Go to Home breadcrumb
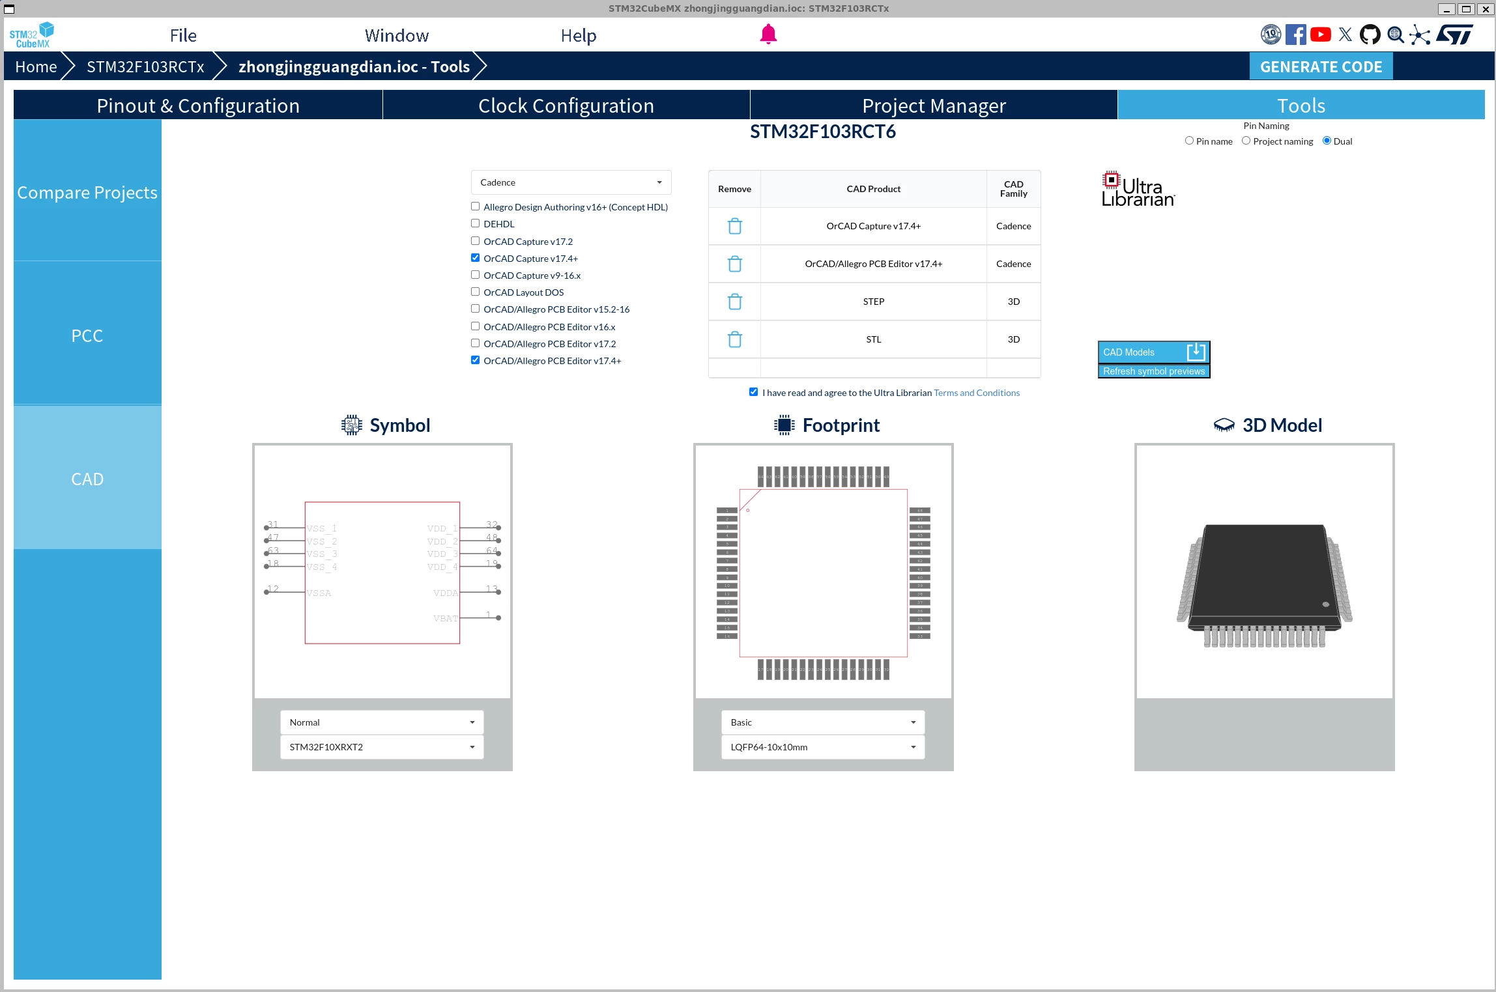The image size is (1496, 992). [36, 66]
